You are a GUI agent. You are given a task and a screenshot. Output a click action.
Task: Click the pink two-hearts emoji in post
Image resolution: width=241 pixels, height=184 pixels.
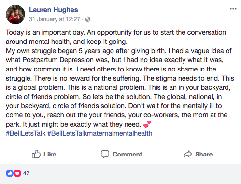(x=147, y=125)
